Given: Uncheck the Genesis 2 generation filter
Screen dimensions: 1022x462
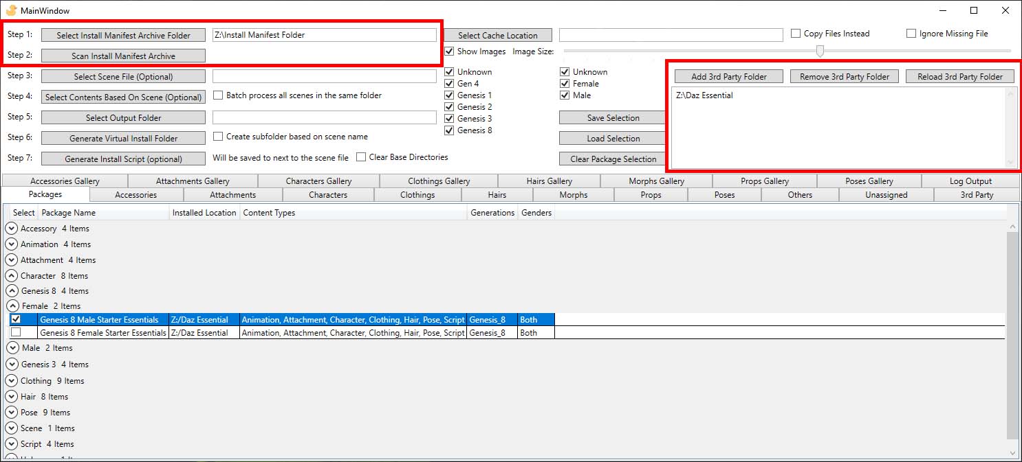Looking at the screenshot, I should (449, 107).
